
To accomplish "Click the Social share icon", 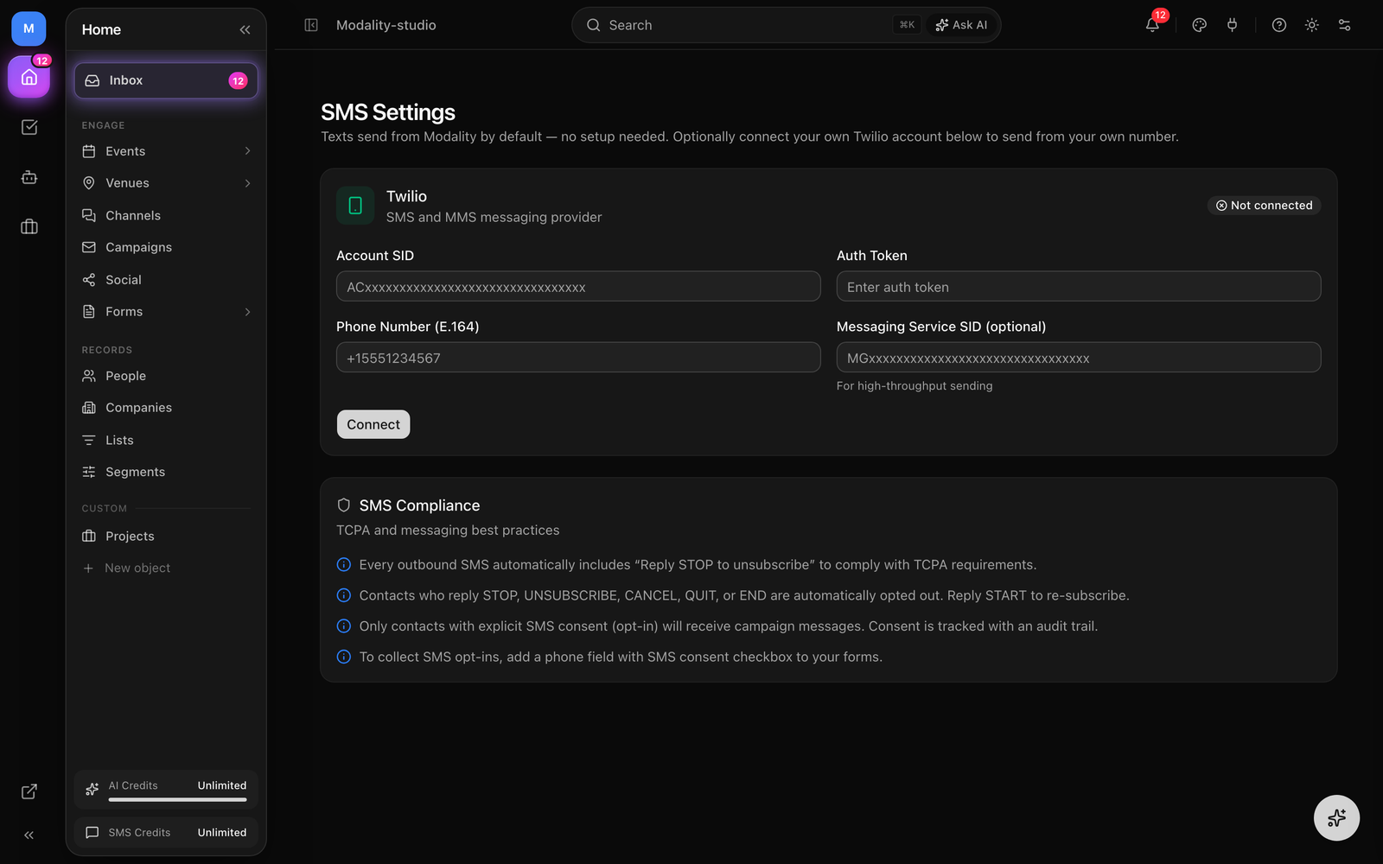I will pos(89,280).
